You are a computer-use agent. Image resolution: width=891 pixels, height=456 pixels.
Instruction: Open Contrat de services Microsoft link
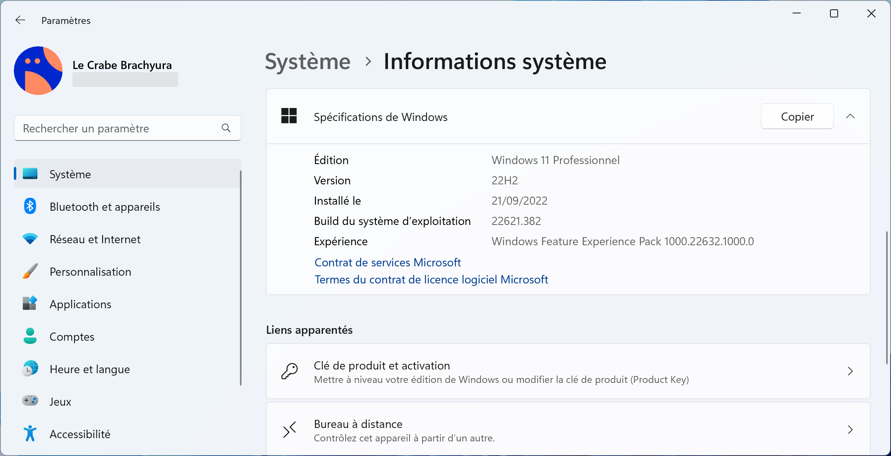(x=387, y=262)
